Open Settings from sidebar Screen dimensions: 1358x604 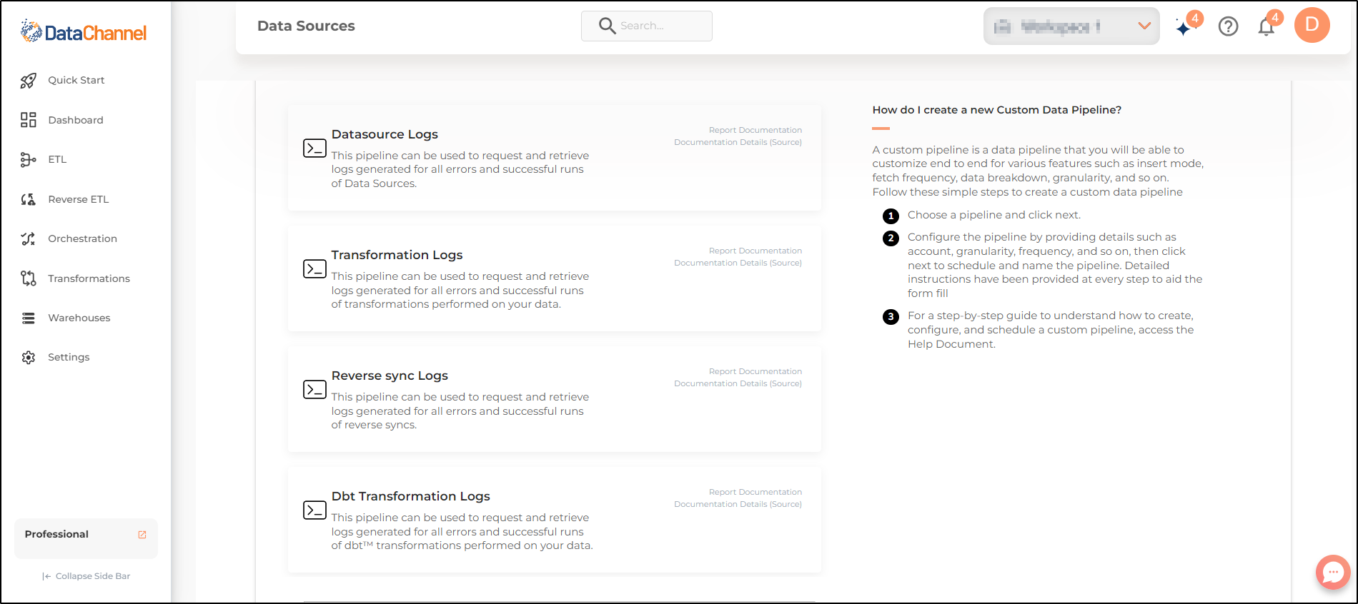click(69, 357)
